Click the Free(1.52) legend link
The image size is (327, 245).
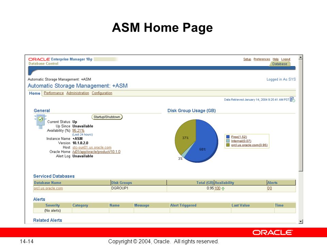(x=239, y=137)
